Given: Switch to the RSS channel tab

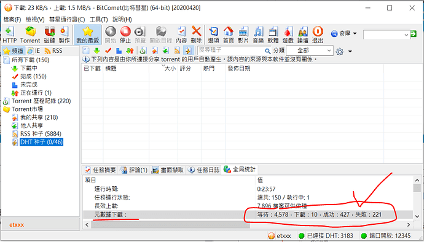Looking at the screenshot, I should [x=53, y=50].
